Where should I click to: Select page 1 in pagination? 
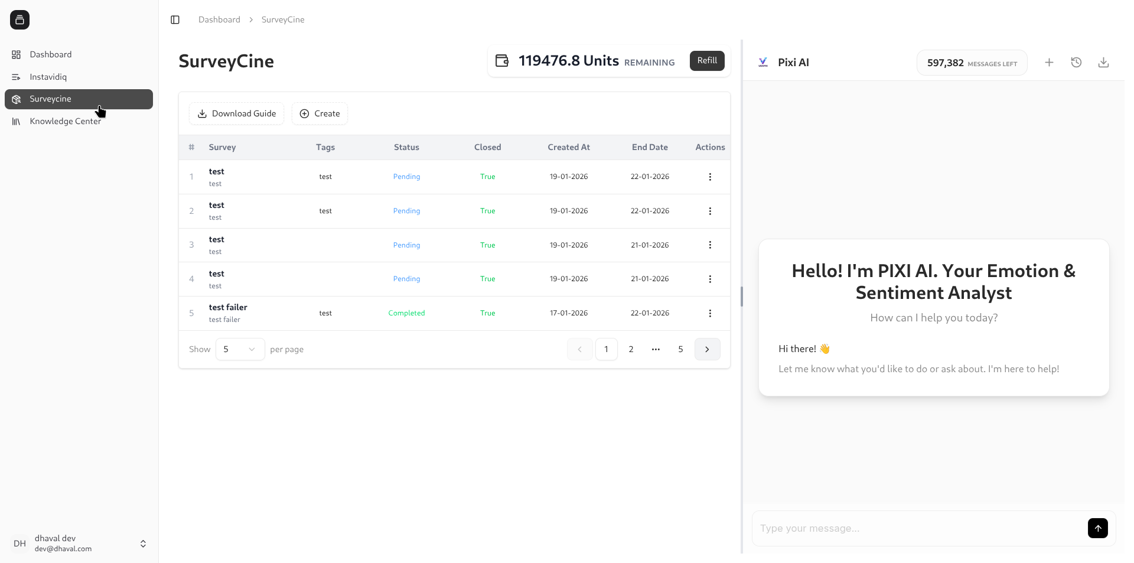point(606,349)
